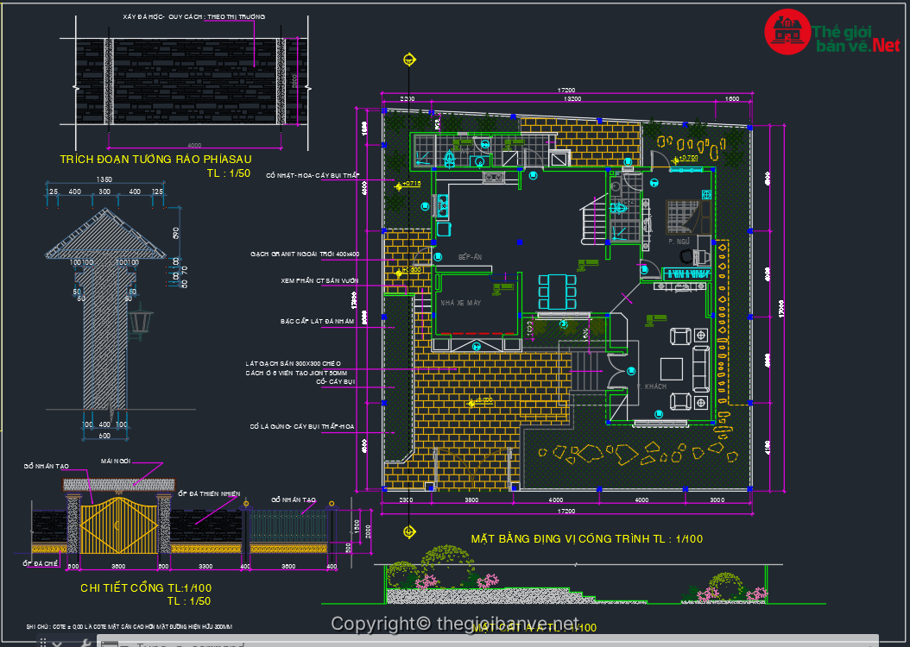Select the 'P. KHÁCH' room label

(x=651, y=386)
